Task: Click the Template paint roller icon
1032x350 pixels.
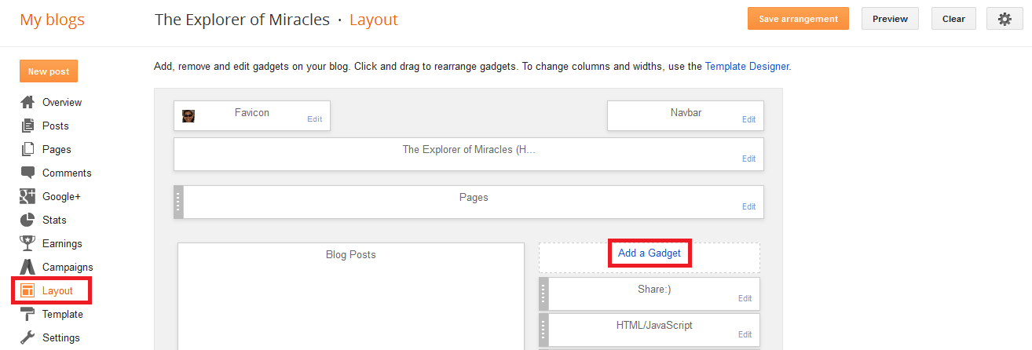Action: pyautogui.click(x=27, y=314)
